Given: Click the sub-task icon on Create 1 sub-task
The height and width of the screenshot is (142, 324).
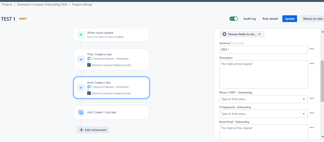Looking at the screenshot, I should (x=81, y=112).
